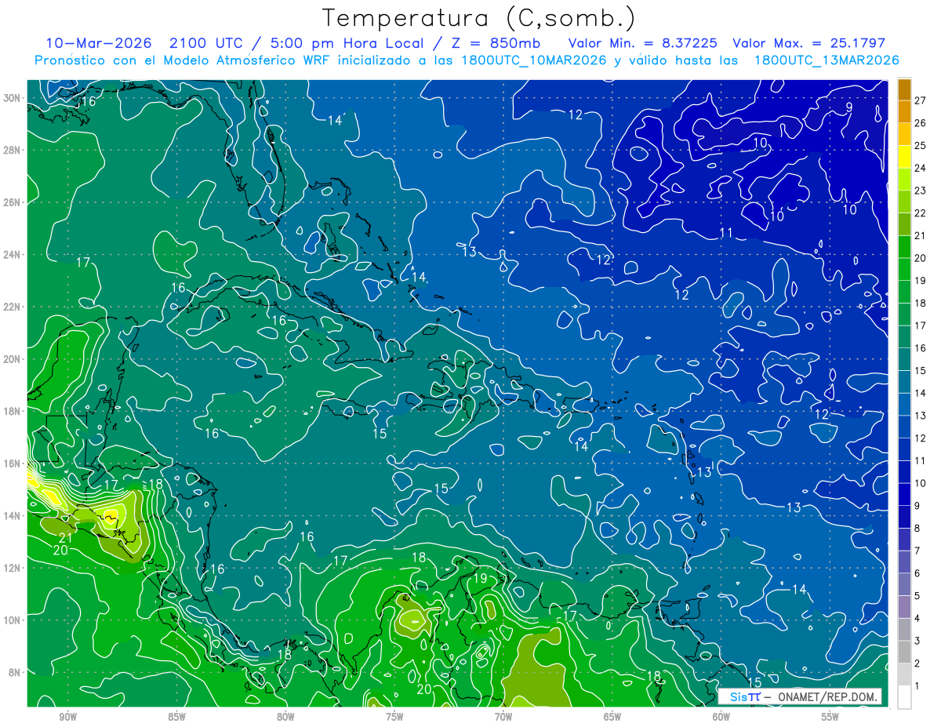Click the legend scale label '7'
The width and height of the screenshot is (941, 727).
[x=917, y=551]
